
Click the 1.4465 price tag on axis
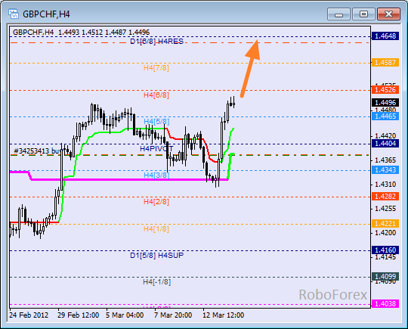[x=385, y=116]
